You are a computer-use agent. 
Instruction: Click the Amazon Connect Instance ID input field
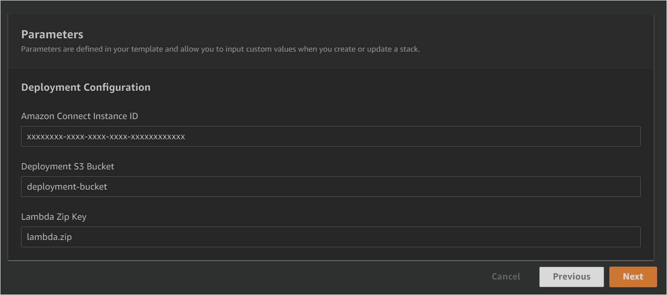tap(331, 136)
